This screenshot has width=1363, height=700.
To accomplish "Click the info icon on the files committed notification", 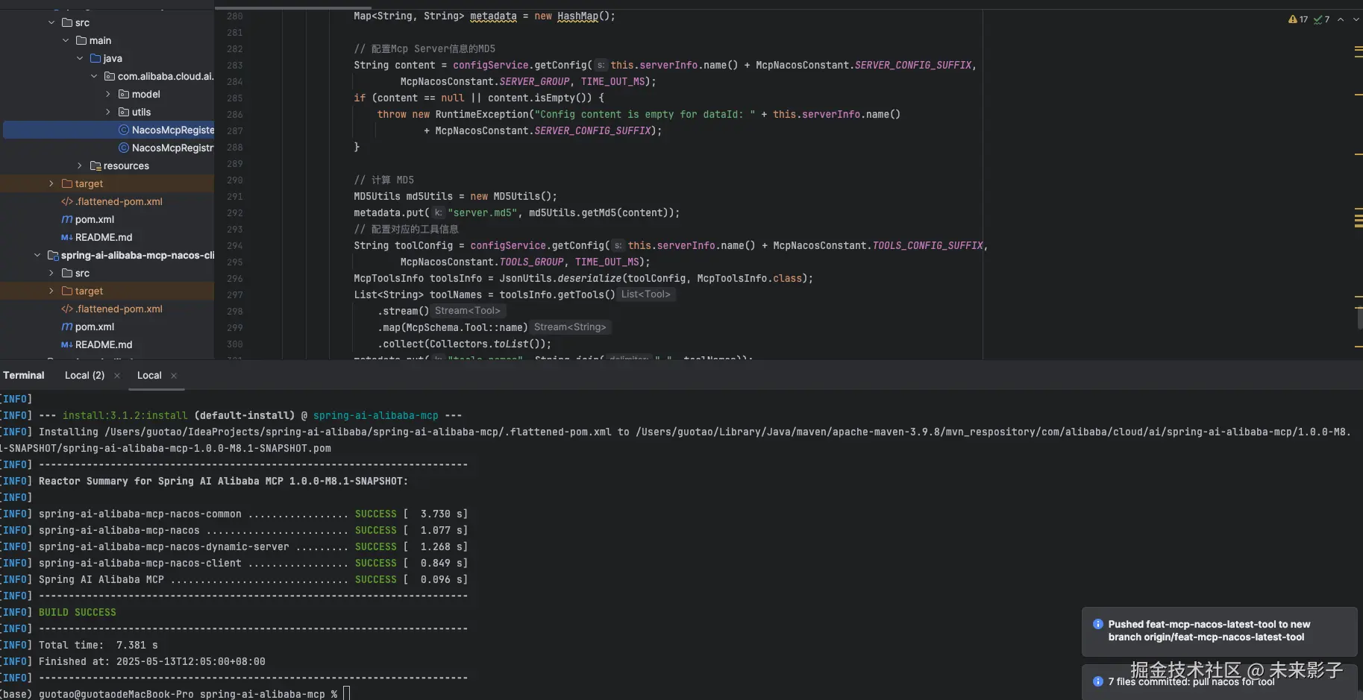I will (x=1098, y=681).
